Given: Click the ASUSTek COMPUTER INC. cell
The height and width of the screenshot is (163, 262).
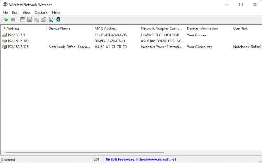Looking at the screenshot, I should [162, 41].
